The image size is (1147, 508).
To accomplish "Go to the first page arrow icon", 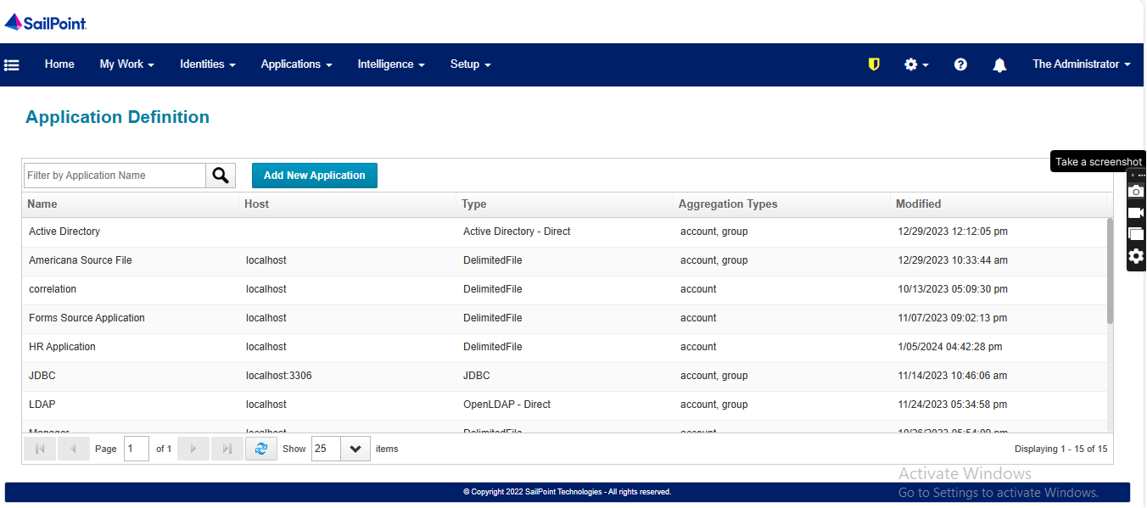I will point(40,449).
